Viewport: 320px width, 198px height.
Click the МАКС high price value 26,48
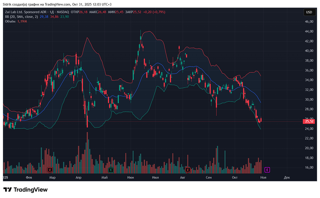tap(102, 12)
